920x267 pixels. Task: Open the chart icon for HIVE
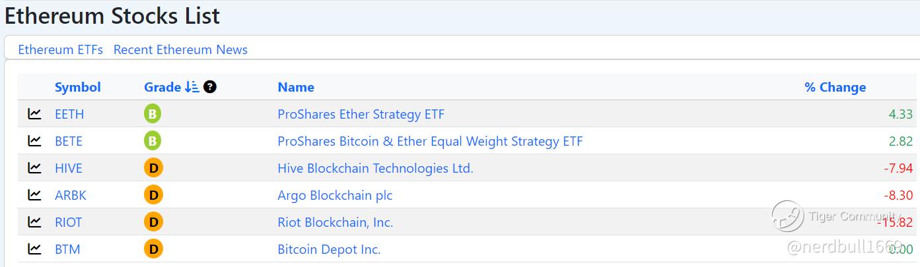[x=34, y=168]
